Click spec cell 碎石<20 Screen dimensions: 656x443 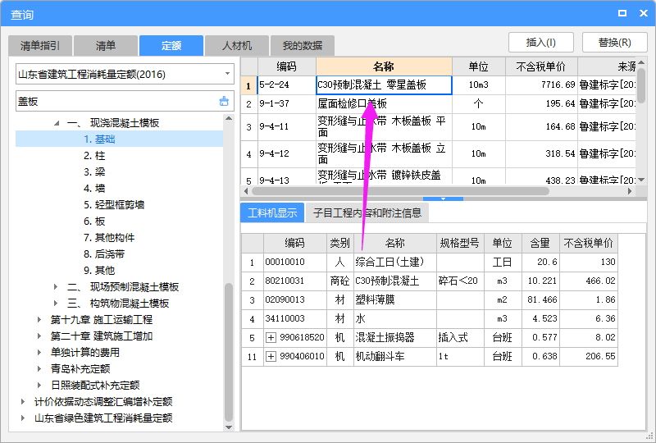460,281
